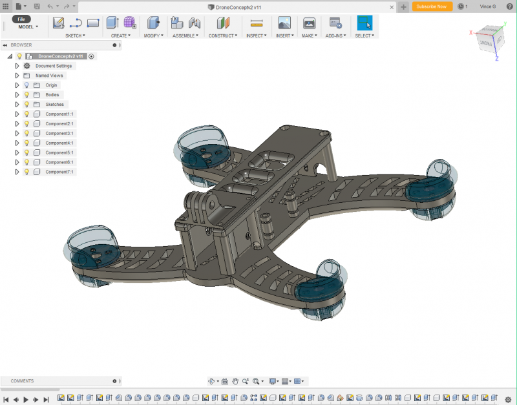The image size is (517, 405).
Task: Select the Create Form tool icon
Action: [x=129, y=21]
